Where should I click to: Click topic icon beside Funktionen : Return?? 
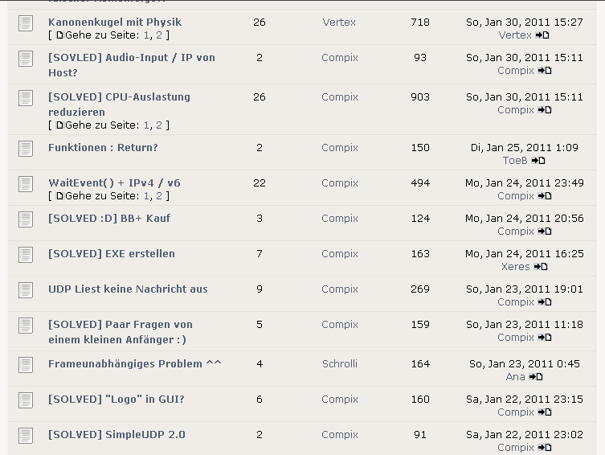(26, 149)
